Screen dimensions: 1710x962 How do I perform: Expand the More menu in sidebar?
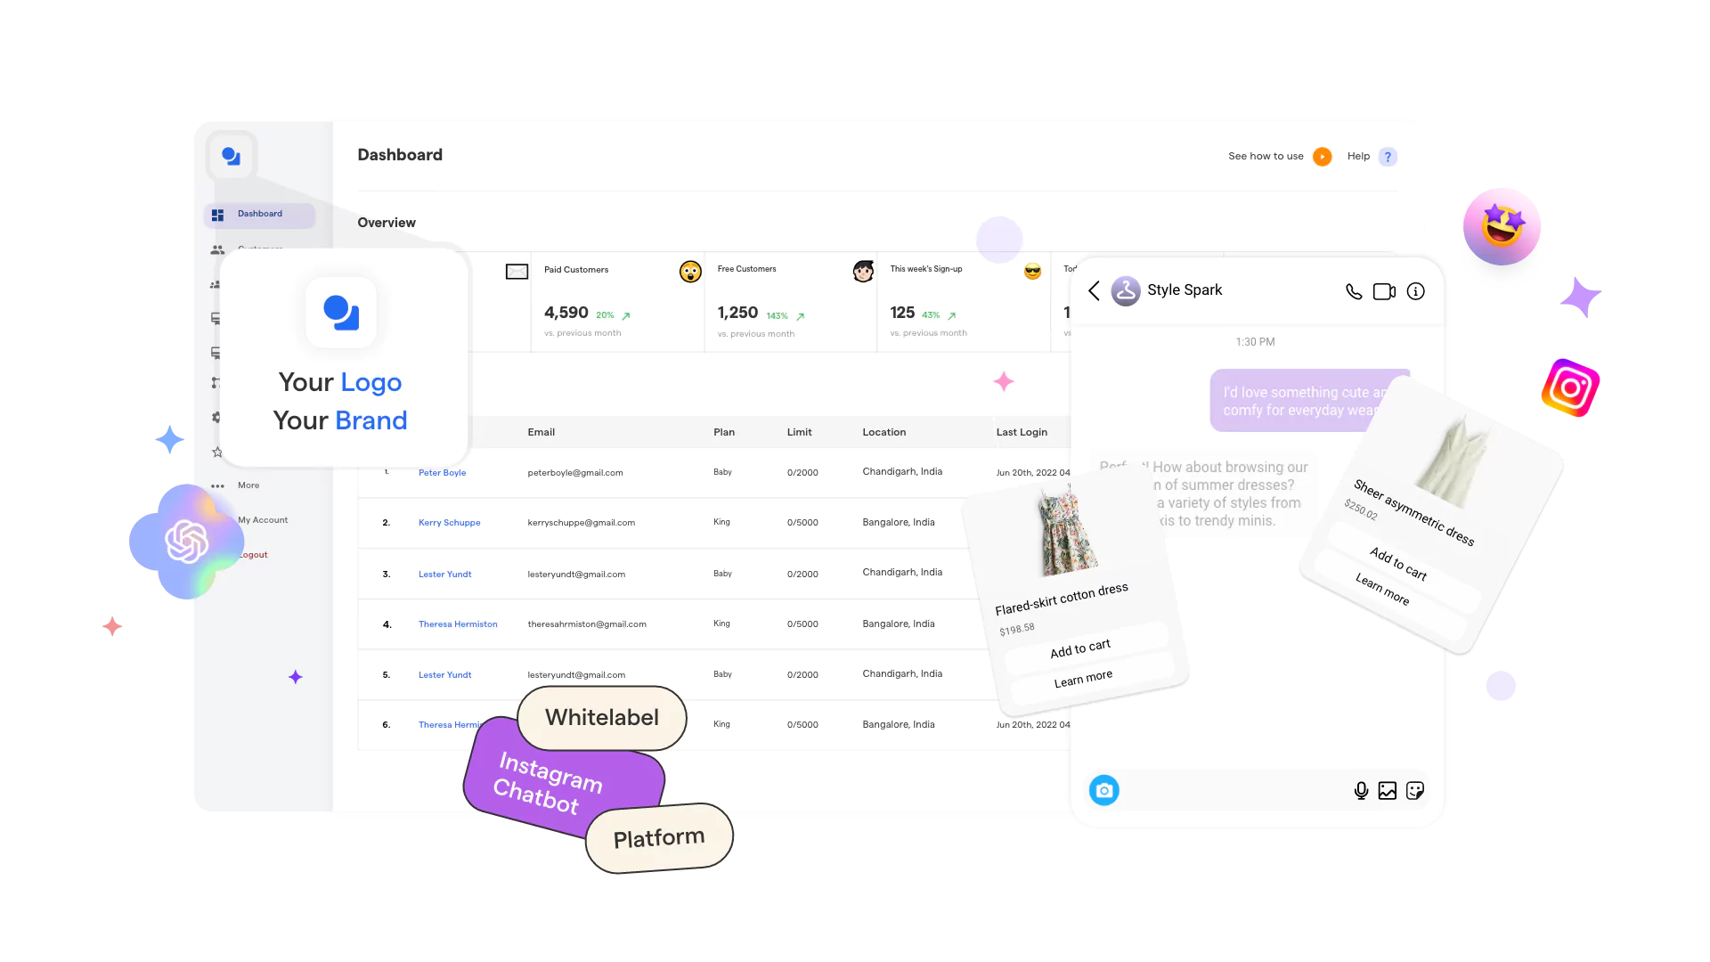pos(248,484)
